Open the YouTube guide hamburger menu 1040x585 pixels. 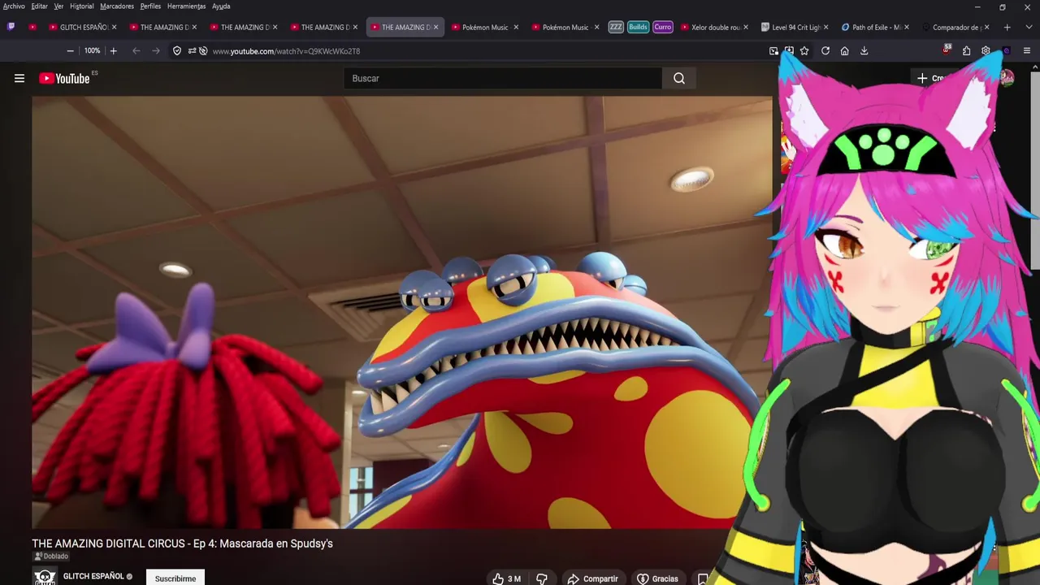pos(19,78)
